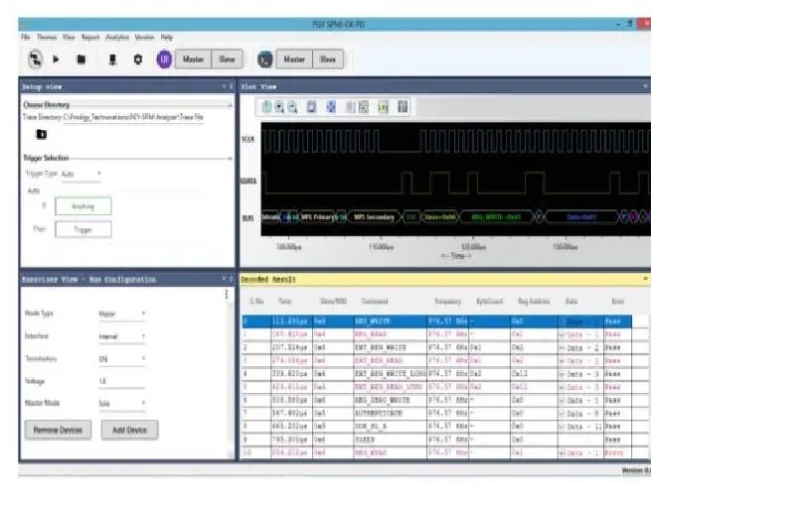
Task: Collapse the Choose Directory section
Action: pyautogui.click(x=230, y=105)
